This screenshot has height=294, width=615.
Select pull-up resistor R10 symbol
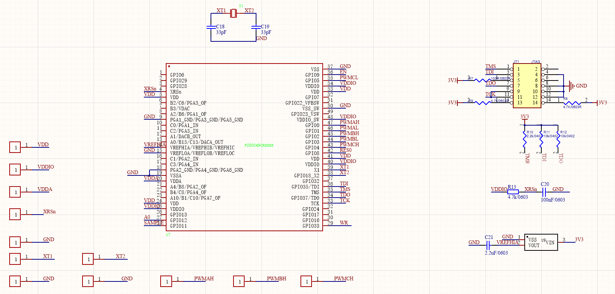click(524, 139)
